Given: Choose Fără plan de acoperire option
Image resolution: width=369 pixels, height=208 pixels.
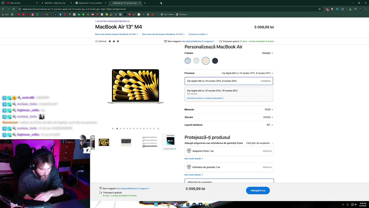Looking at the screenshot, I should click(x=229, y=181).
